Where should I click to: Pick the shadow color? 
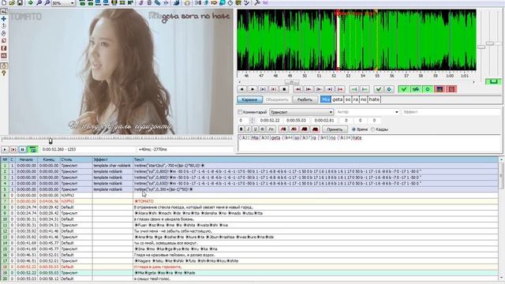coord(315,129)
